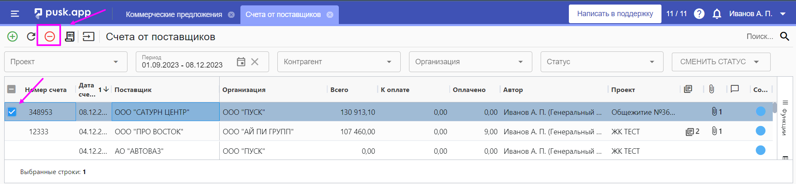This screenshot has height=184, width=796.
Task: Uncheck the row checkbox for invoice 348953
Action: [12, 112]
